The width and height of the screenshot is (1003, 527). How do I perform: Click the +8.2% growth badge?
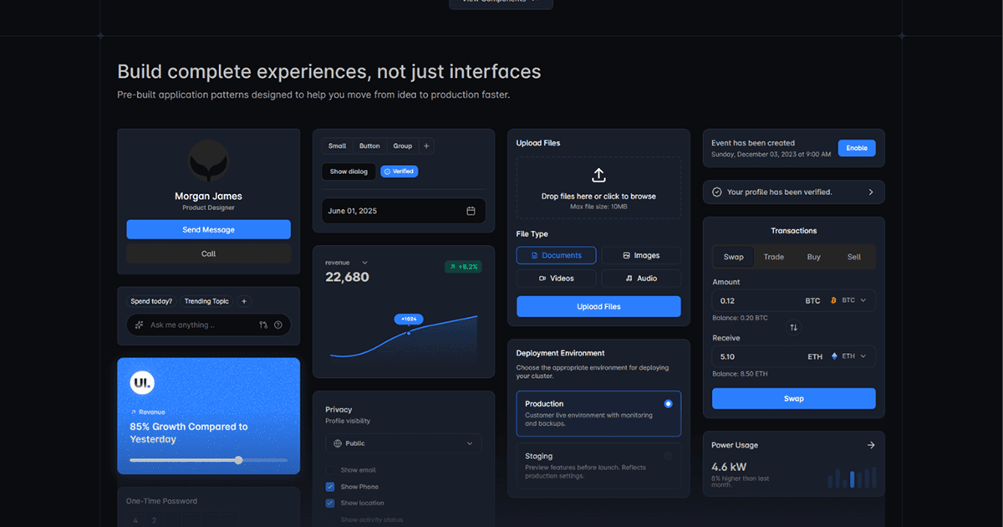tap(463, 267)
